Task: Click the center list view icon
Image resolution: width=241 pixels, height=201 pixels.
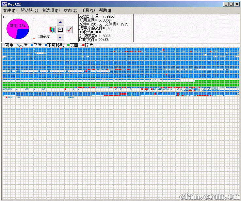Action: pos(60,29)
